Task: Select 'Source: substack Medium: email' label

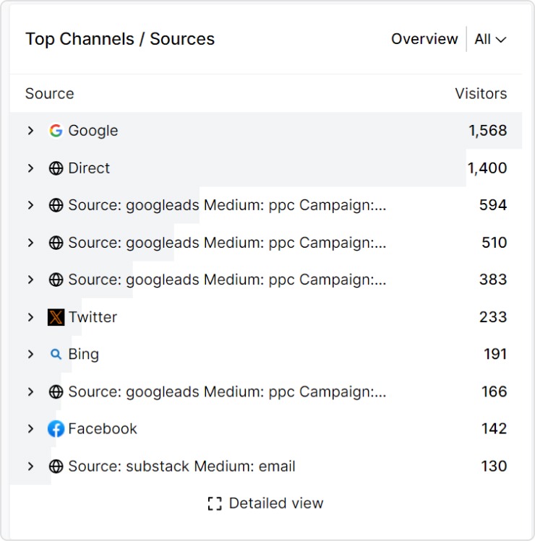Action: pos(181,467)
